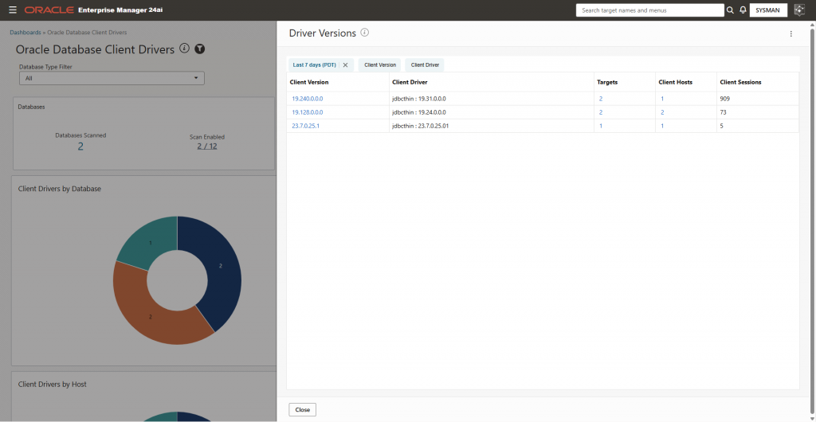Open the Driver Versions three-dot menu

(791, 33)
